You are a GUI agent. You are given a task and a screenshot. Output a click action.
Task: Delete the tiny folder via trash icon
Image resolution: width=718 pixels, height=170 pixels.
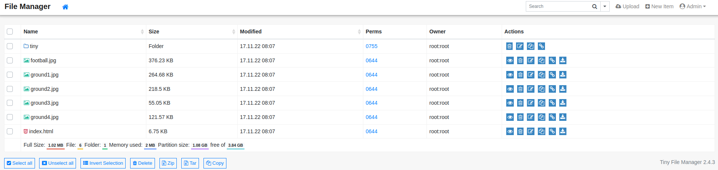(509, 46)
